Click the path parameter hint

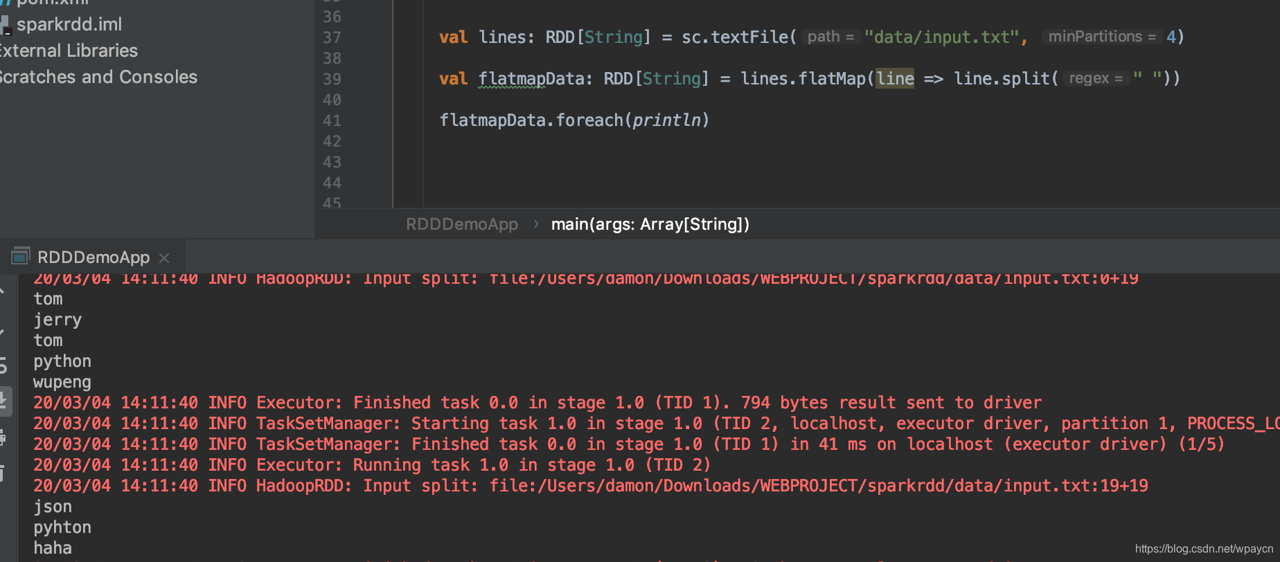click(830, 37)
